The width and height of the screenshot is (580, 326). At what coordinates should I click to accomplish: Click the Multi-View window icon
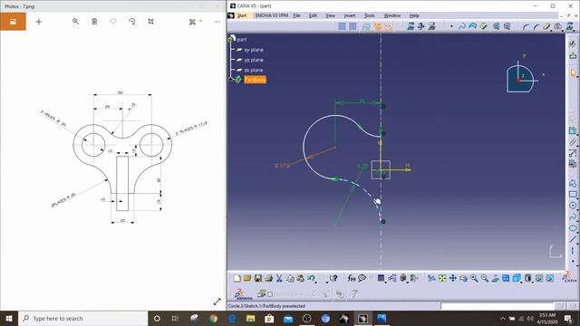click(506, 278)
